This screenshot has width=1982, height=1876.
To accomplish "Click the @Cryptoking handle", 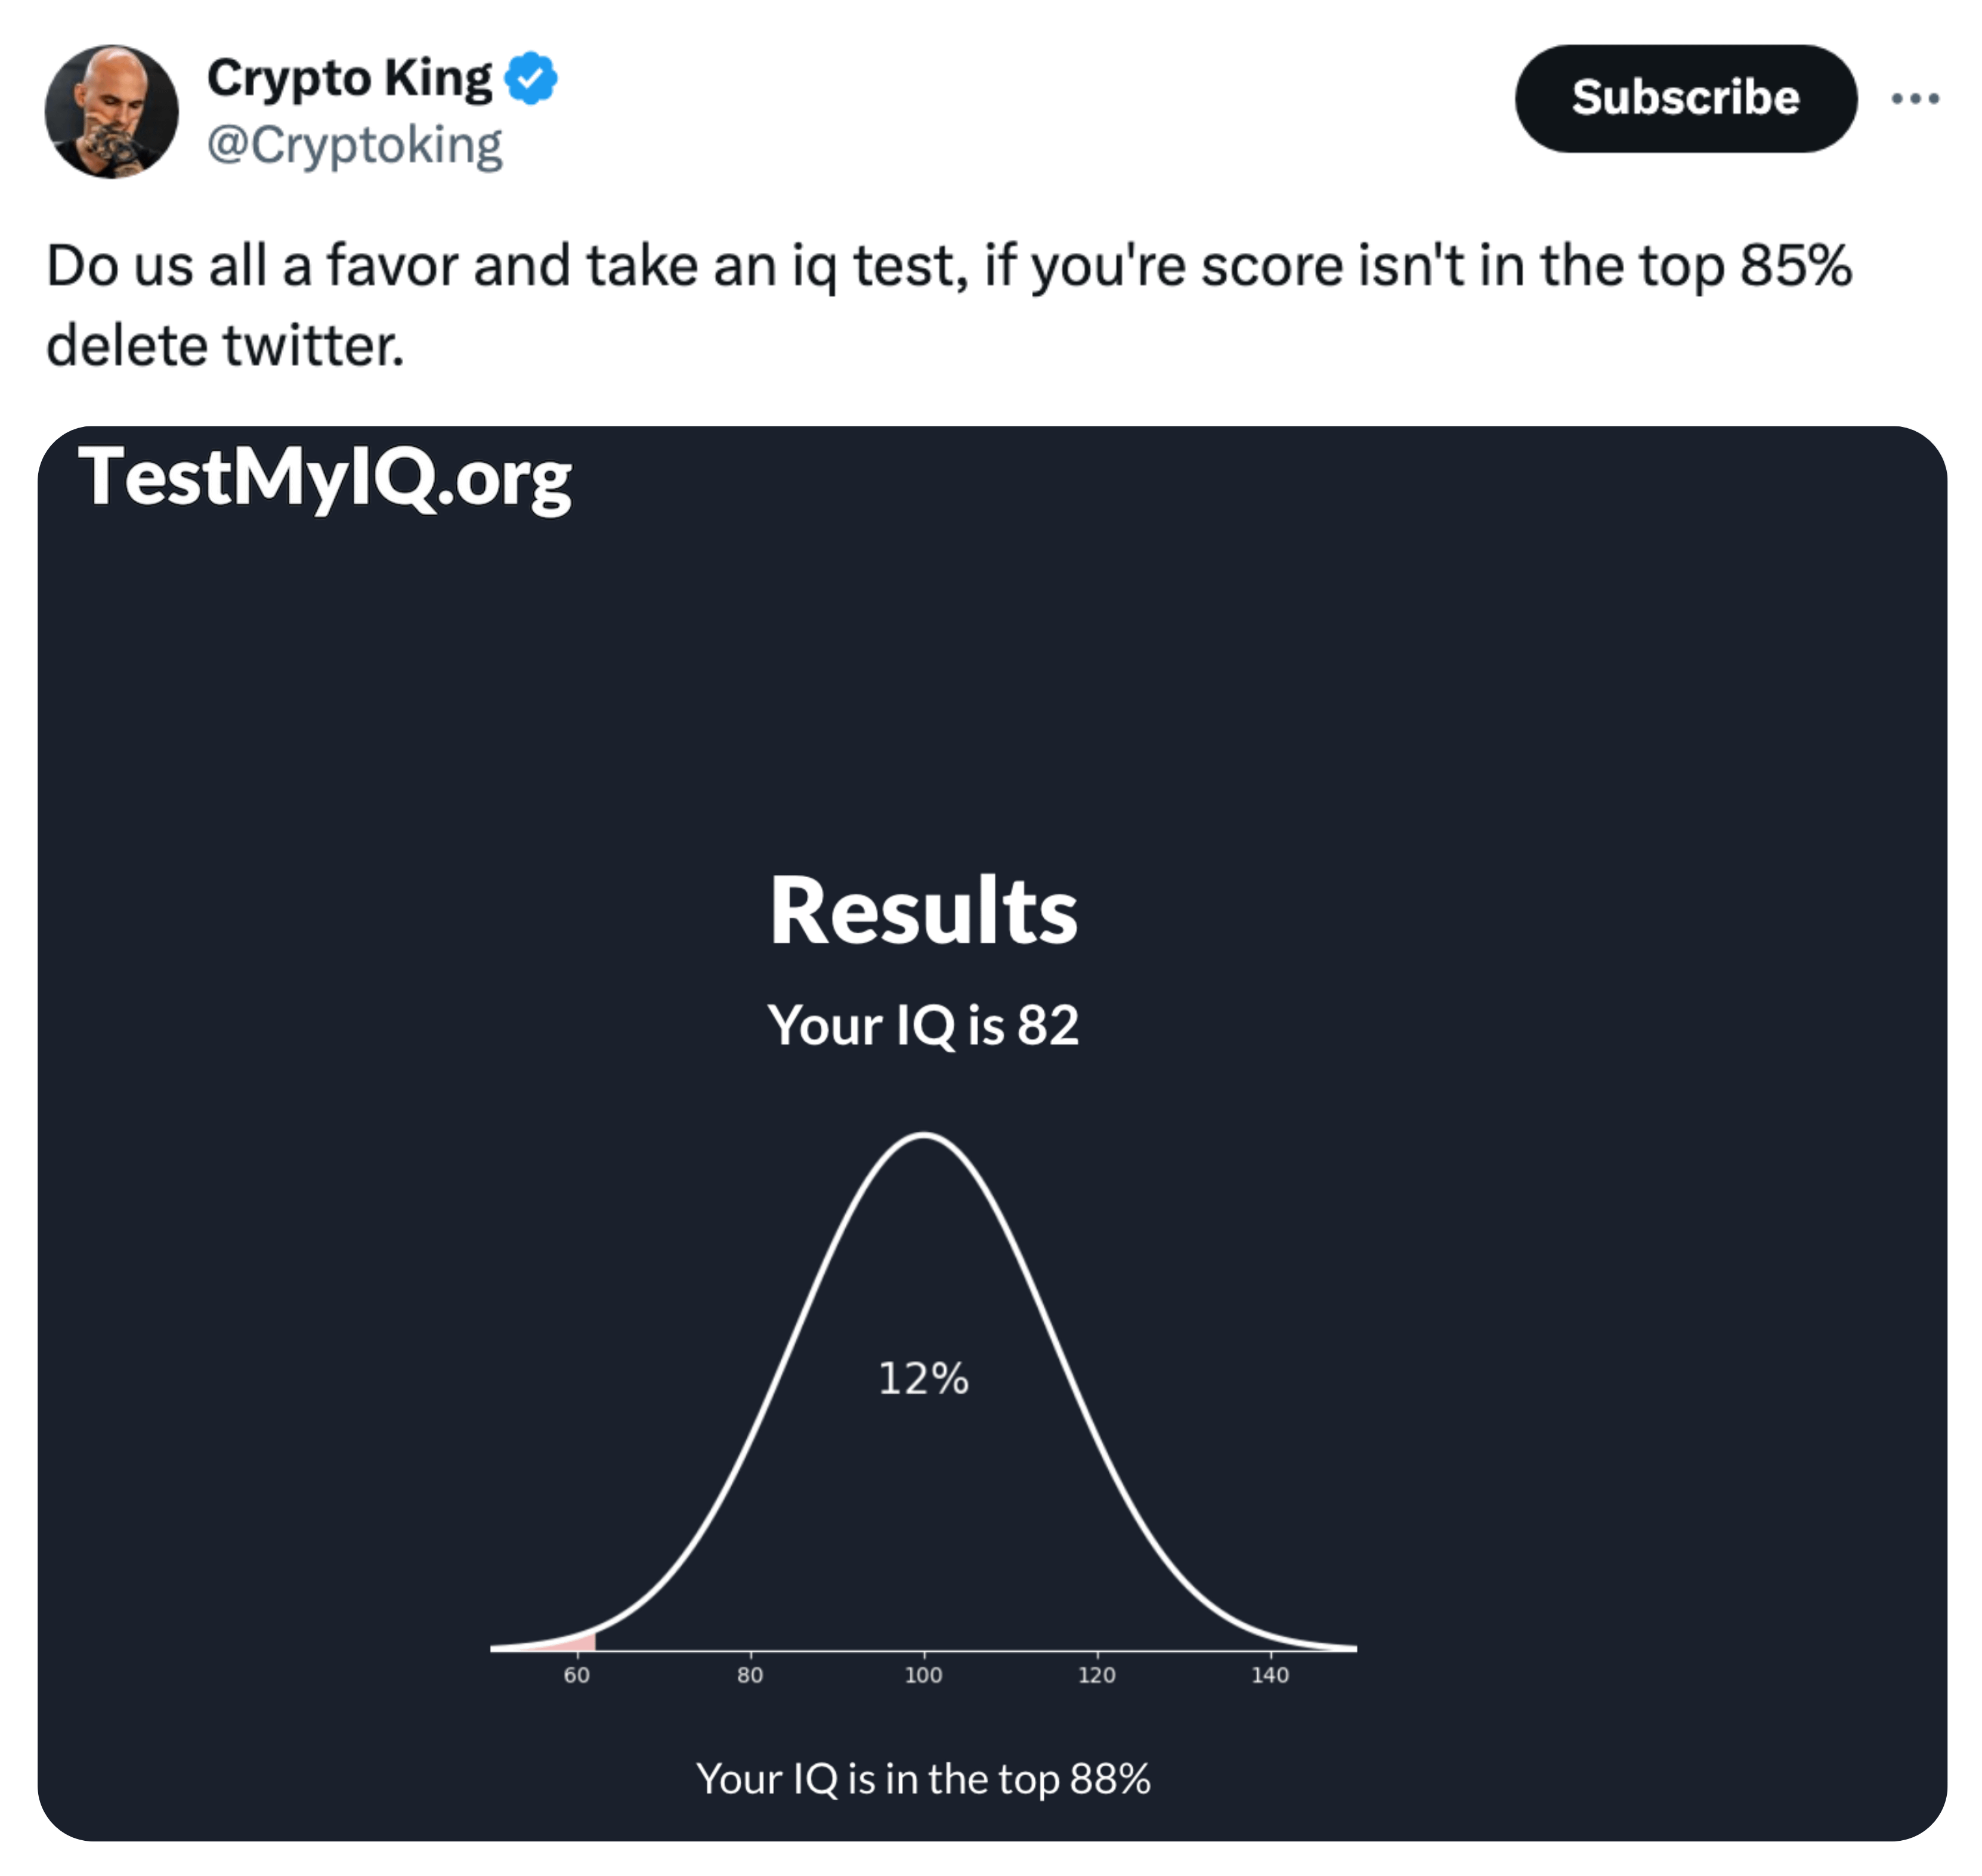I will tap(354, 145).
